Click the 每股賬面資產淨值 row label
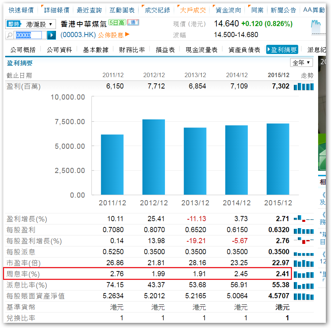The image size is (331, 328). click(35, 296)
